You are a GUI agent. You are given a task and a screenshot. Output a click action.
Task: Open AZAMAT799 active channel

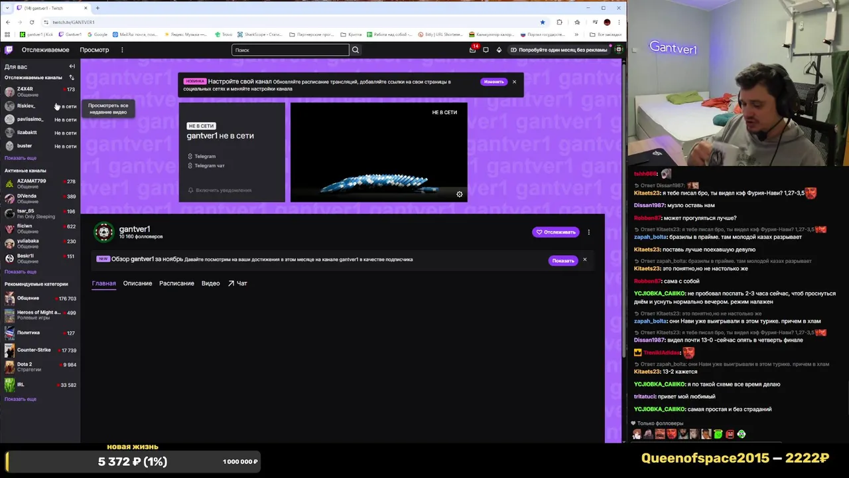click(40, 183)
